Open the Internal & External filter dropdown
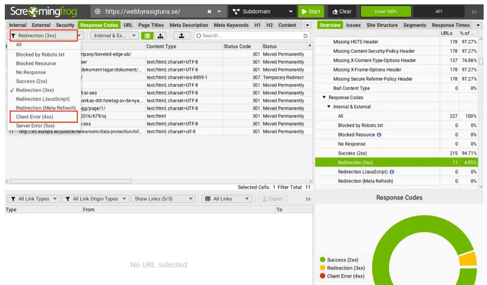The height and width of the screenshot is (285, 487). (x=115, y=36)
